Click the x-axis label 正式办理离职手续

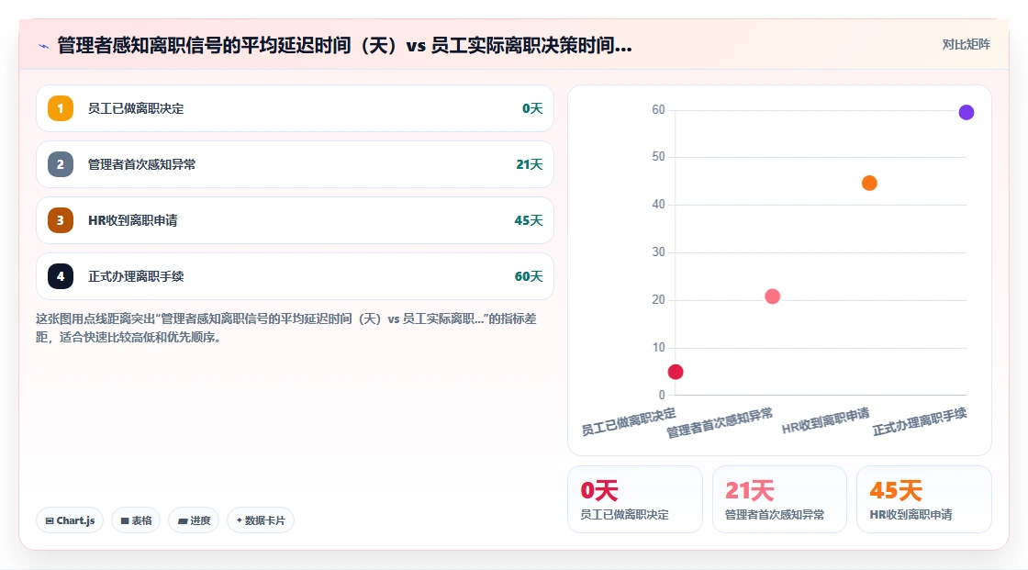pyautogui.click(x=919, y=421)
